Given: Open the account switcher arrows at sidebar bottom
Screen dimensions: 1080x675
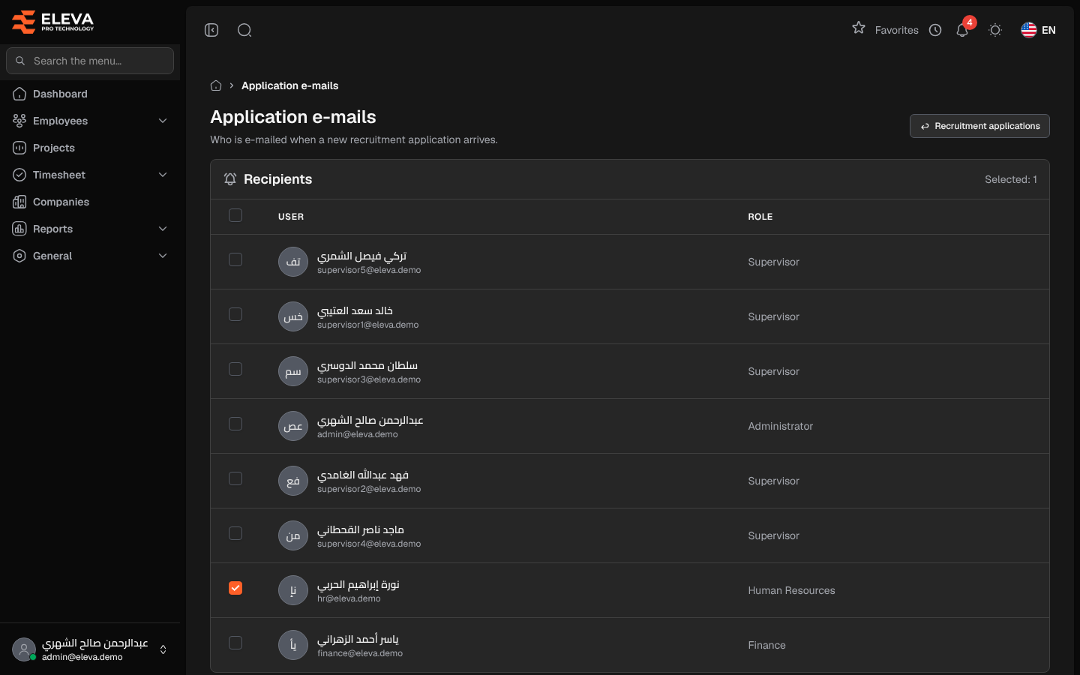Looking at the screenshot, I should point(163,649).
